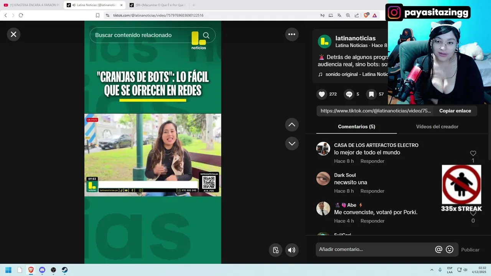This screenshot has height=276, width=491.
Task: Click the video link text field
Action: pos(375,111)
